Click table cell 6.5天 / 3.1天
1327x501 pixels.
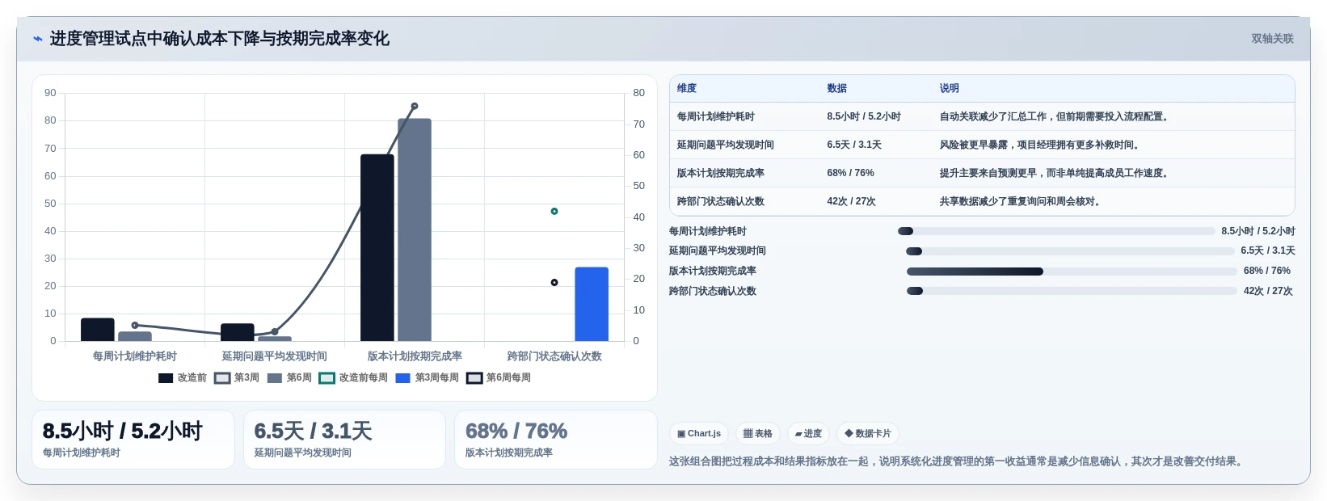coord(854,145)
